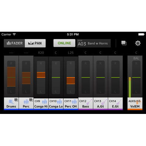
Task: Click the L25 pan value above Perc OH
Action: [x=71, y=53]
